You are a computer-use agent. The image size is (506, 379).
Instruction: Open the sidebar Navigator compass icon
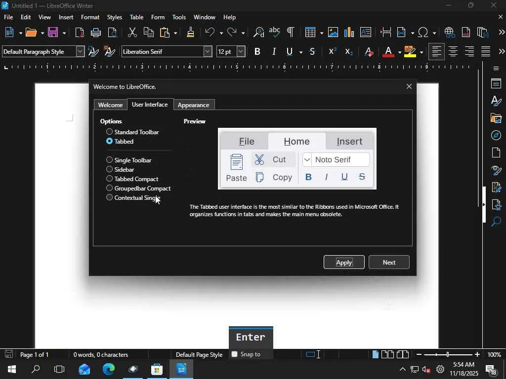click(x=496, y=135)
